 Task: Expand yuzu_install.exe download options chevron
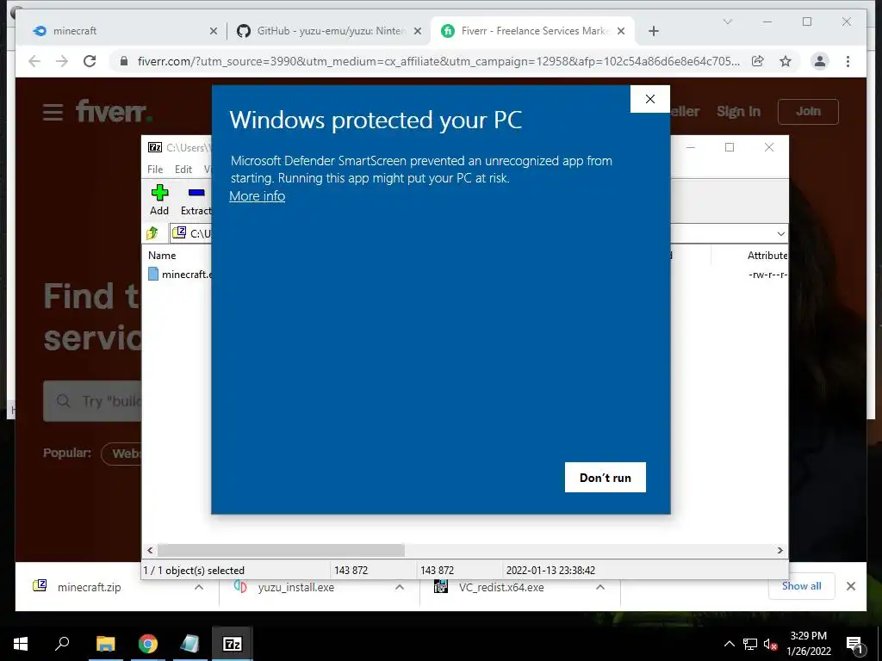pos(400,587)
